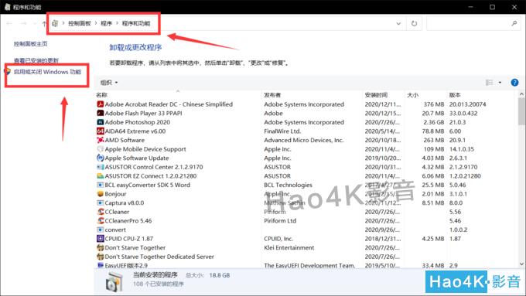Viewport: 526px width, 296px height.
Task: Sort by the 发布者 column header
Action: (272, 95)
